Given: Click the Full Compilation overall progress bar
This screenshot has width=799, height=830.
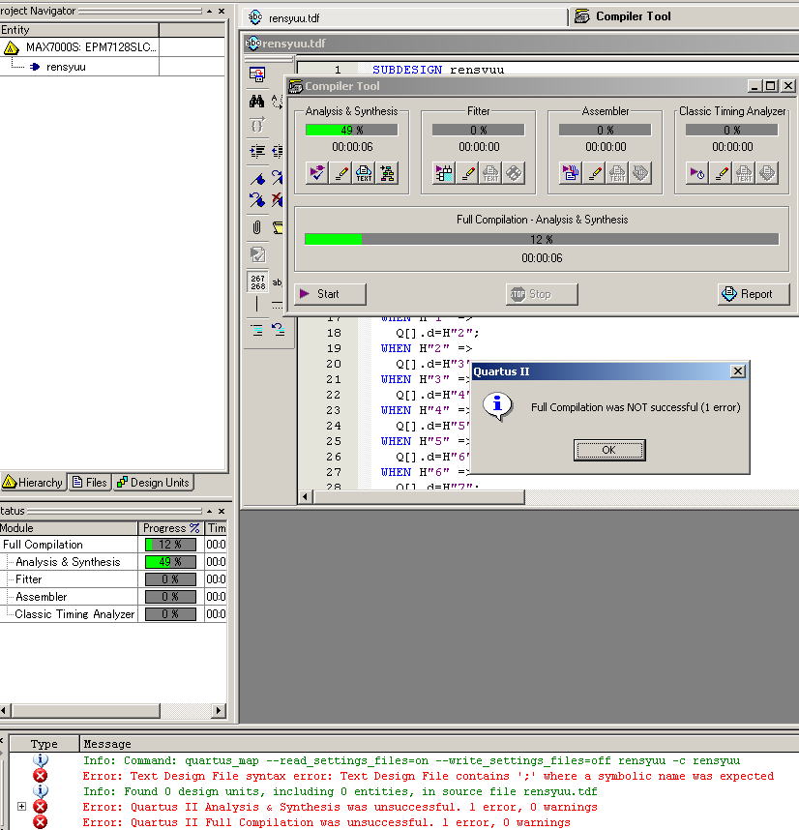Looking at the screenshot, I should point(542,239).
